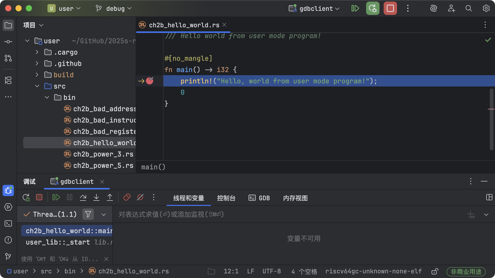Click the Step Out debug icon
The height and width of the screenshot is (278, 495).
[110, 197]
